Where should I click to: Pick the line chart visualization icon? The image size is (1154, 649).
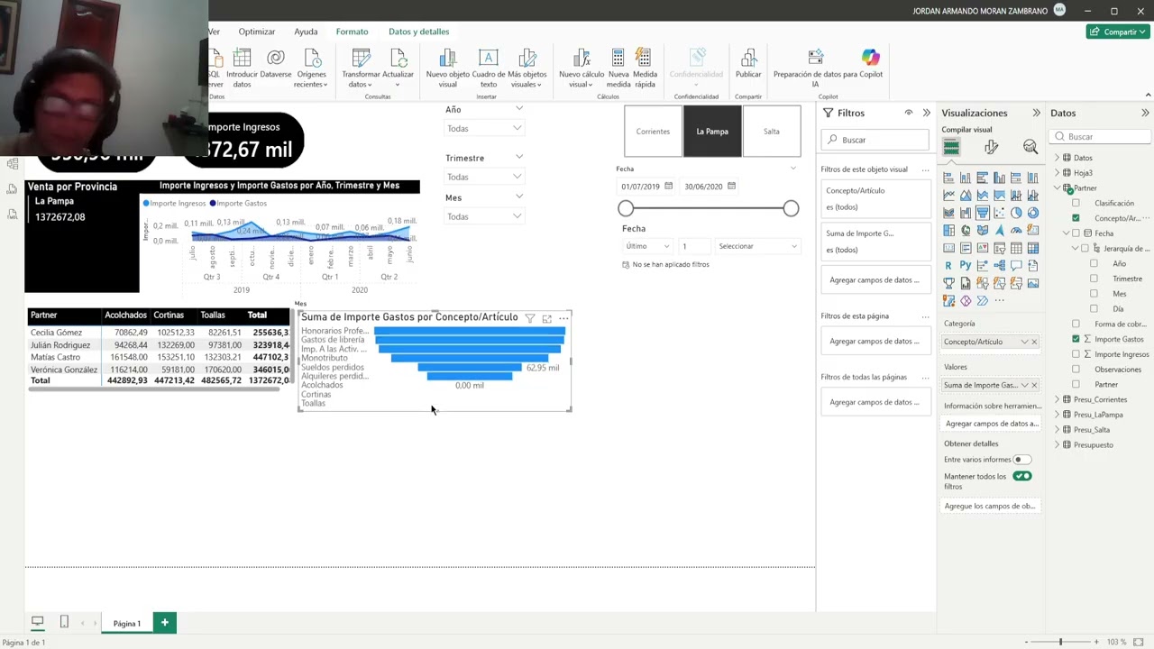[x=948, y=195]
